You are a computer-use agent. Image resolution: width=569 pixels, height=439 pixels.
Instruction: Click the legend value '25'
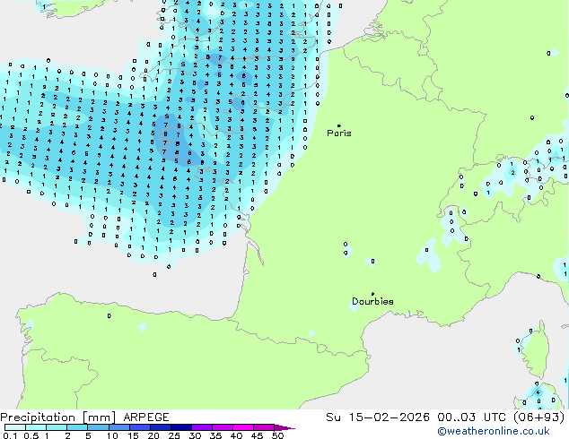[174, 435]
